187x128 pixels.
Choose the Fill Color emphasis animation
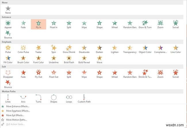pyautogui.click(x=8, y=59)
